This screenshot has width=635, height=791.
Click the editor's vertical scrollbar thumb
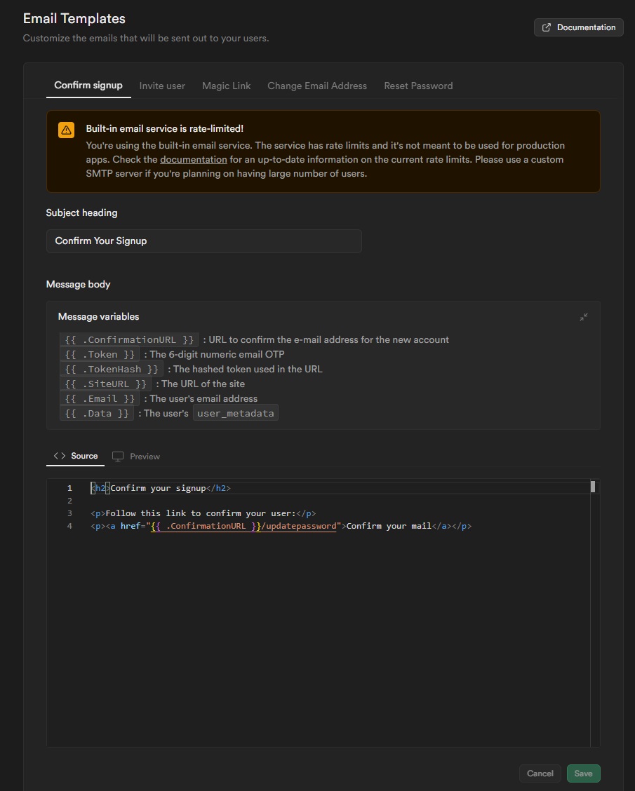[x=593, y=487]
